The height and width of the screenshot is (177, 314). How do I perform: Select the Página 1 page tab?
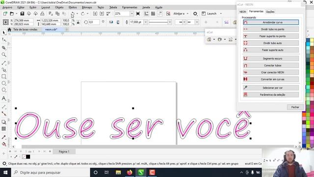pos(64,151)
